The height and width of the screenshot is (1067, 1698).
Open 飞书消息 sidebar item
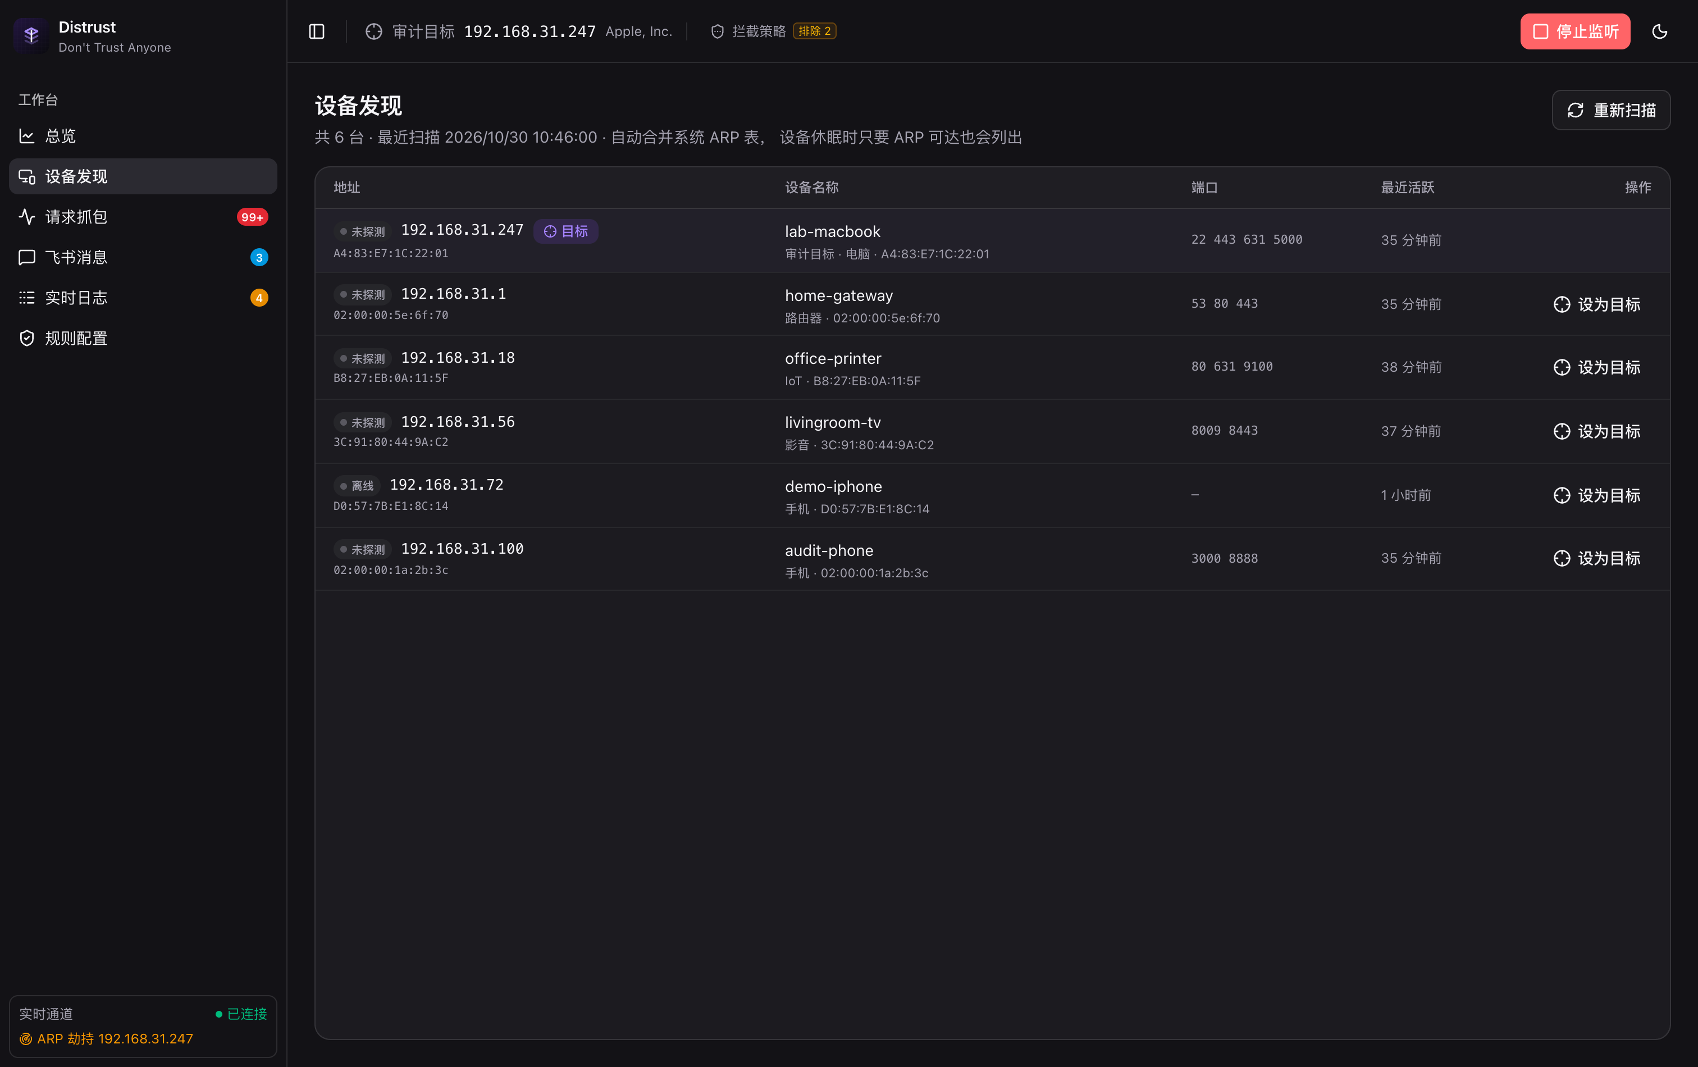[143, 257]
